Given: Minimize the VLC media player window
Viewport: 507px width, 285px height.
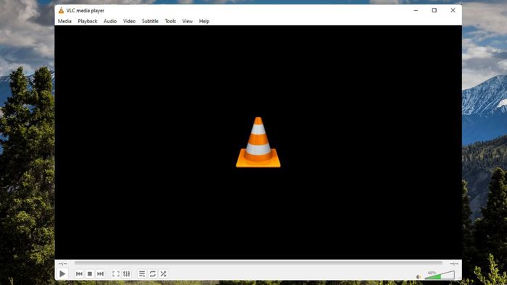Looking at the screenshot, I should click(x=416, y=10).
